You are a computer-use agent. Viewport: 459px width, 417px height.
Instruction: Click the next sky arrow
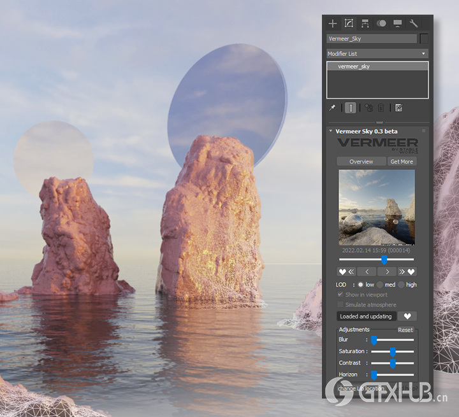tap(387, 272)
